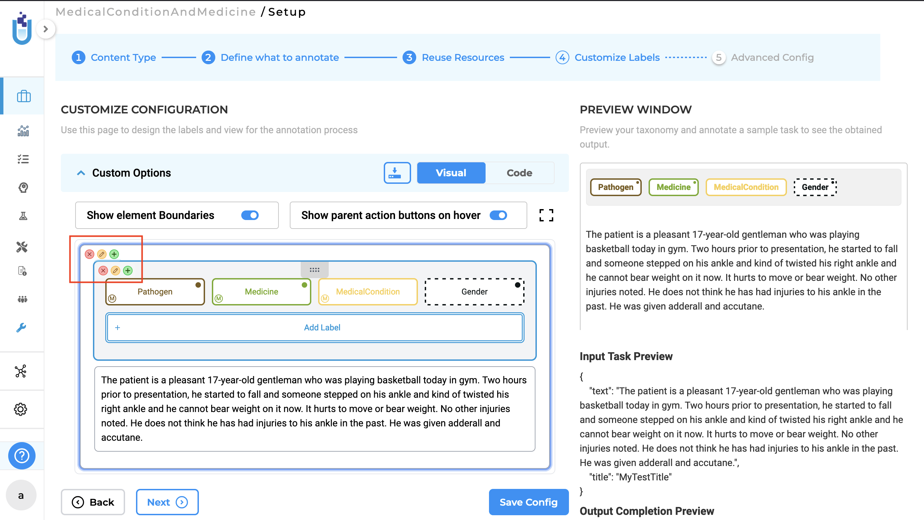Open the Projects briefcase icon in sidebar

point(23,96)
